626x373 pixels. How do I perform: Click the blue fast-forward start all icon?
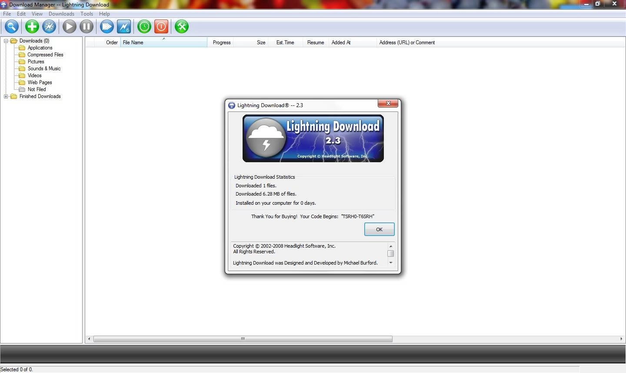[x=107, y=26]
